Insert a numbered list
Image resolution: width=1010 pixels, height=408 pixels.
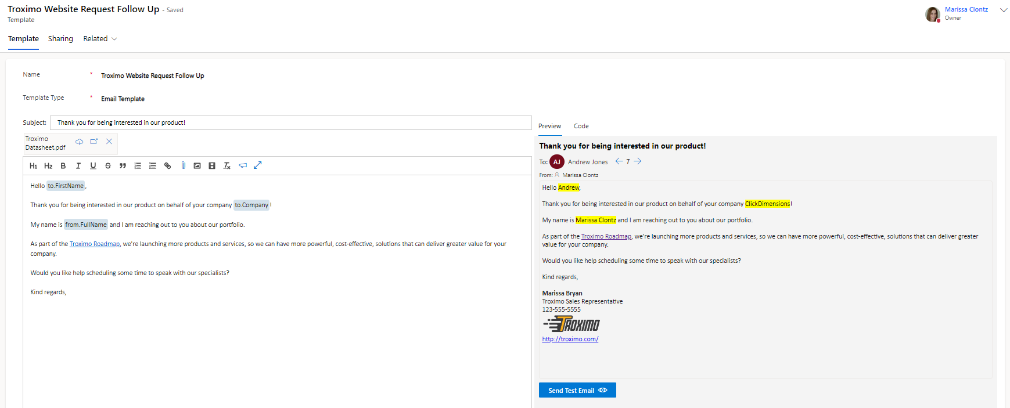coord(138,166)
